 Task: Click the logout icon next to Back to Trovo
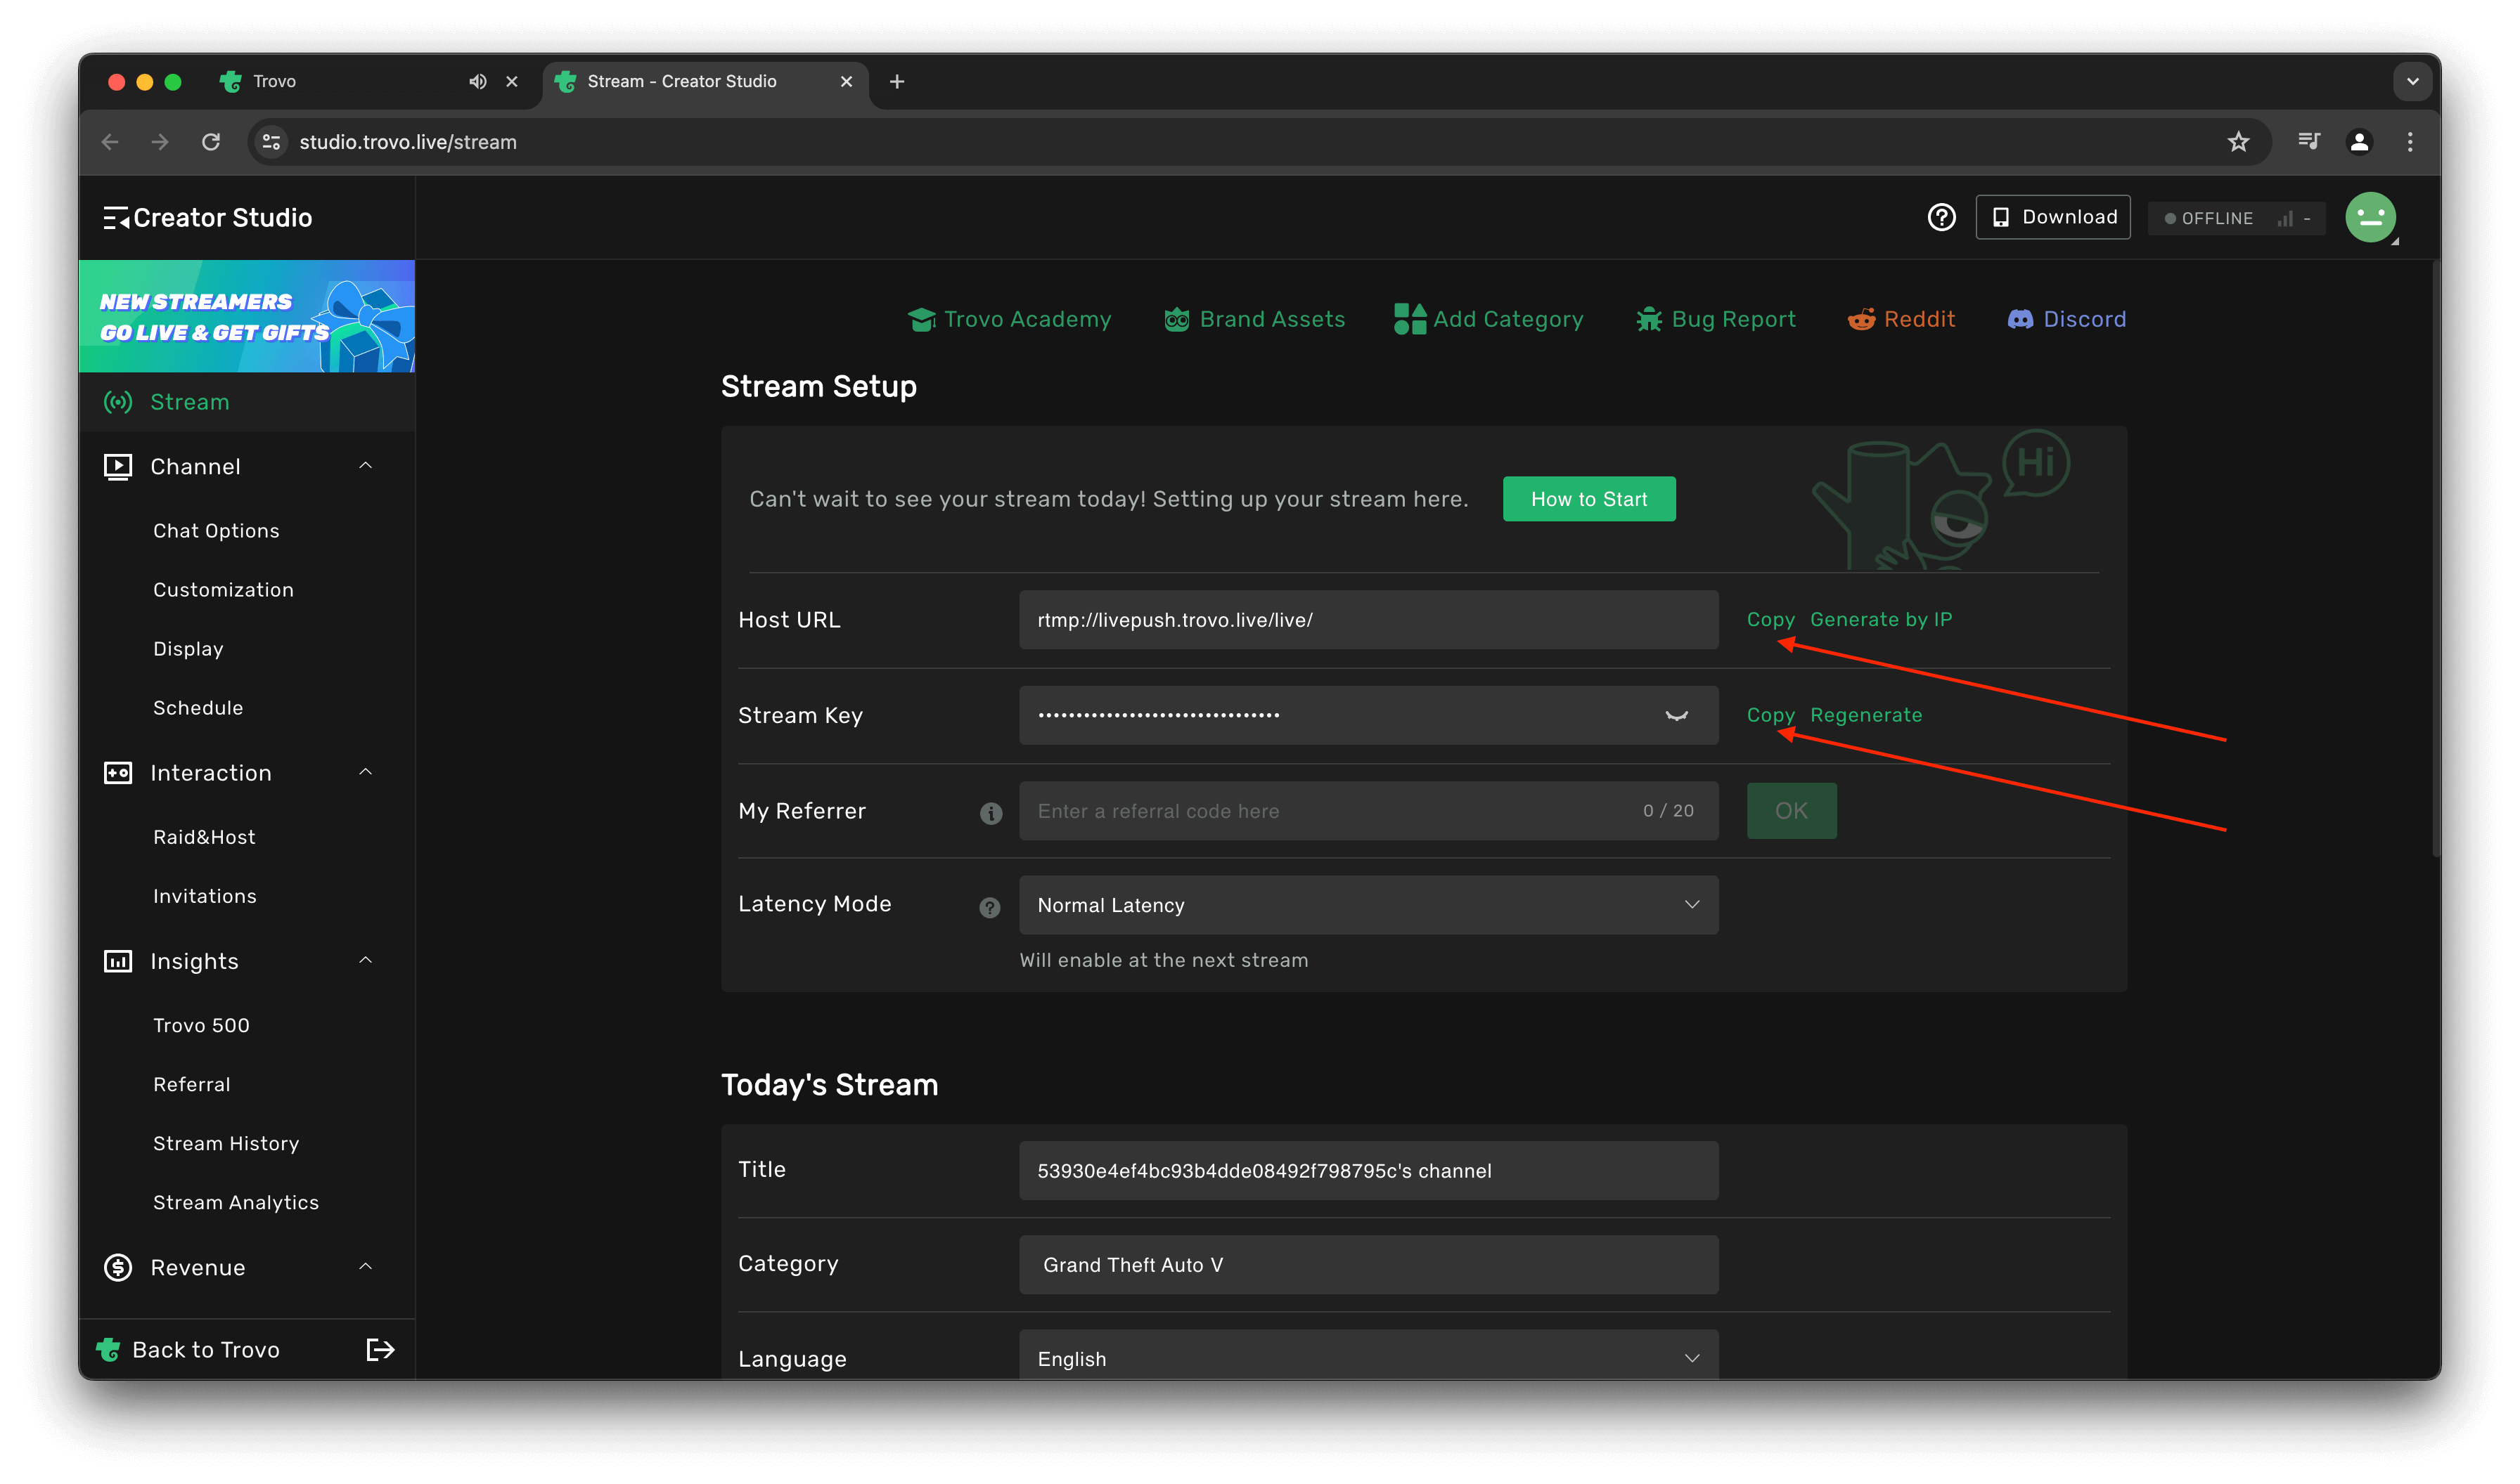pos(380,1349)
